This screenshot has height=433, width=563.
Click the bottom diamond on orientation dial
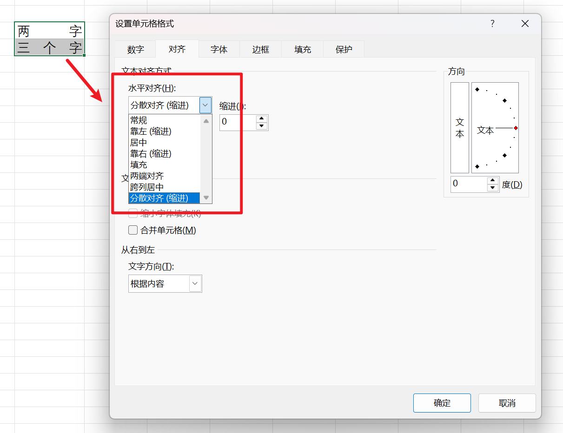[x=477, y=166]
